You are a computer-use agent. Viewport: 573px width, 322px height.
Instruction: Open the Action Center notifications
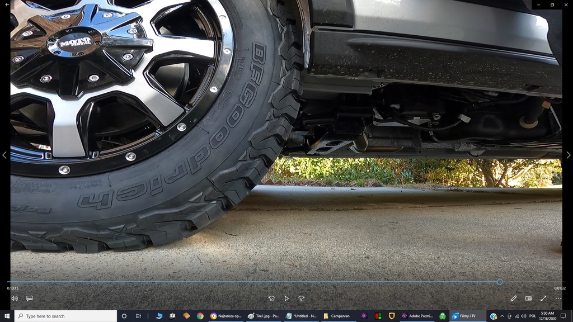pyautogui.click(x=563, y=316)
